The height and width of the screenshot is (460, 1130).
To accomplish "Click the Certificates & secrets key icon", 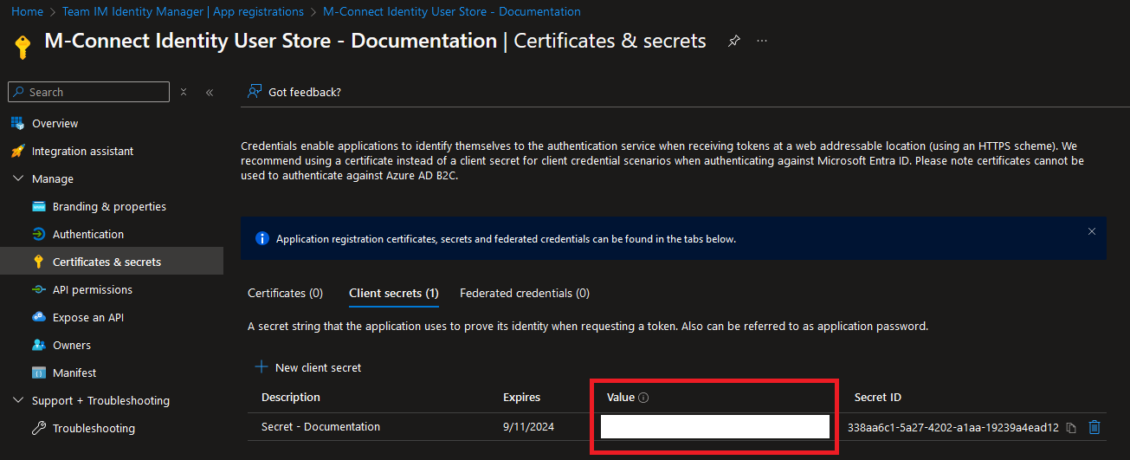I will (38, 262).
